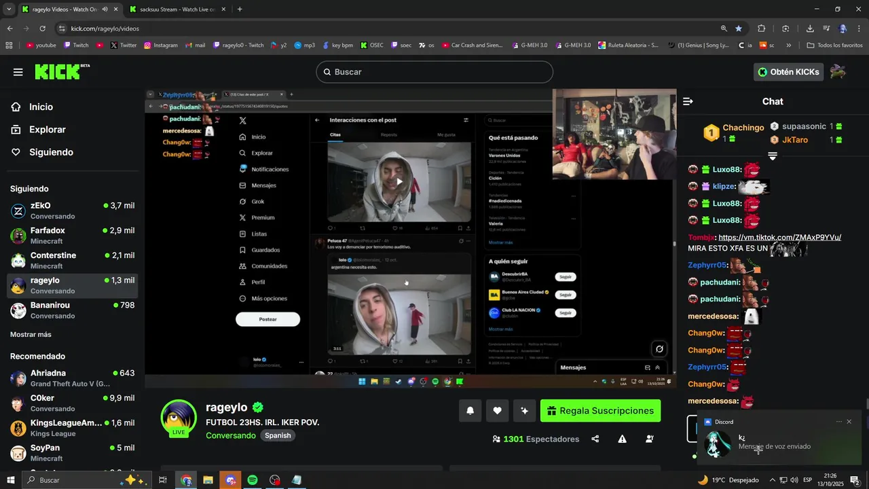The width and height of the screenshot is (869, 489).
Task: Open Bananirou channel in sidebar
Action: click(73, 310)
